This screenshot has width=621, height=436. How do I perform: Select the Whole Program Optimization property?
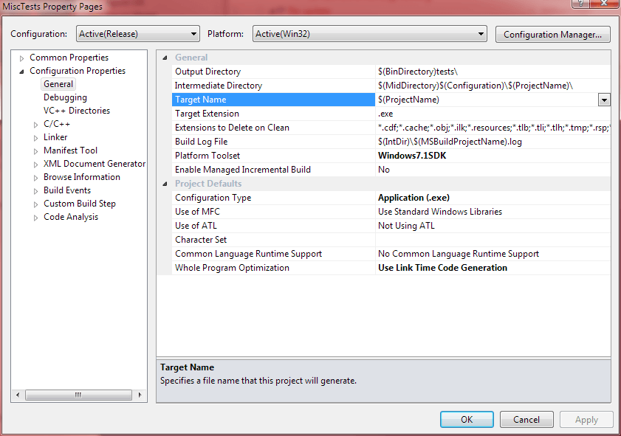click(232, 268)
